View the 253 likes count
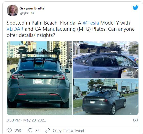The image size is (143, 134). pyautogui.click(x=18, y=130)
